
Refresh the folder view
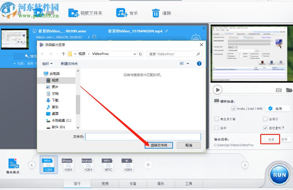140,54
